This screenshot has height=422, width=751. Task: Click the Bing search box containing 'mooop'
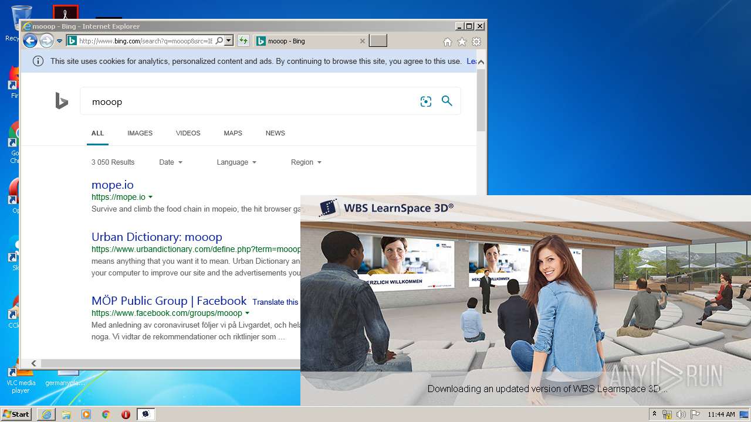pyautogui.click(x=249, y=101)
